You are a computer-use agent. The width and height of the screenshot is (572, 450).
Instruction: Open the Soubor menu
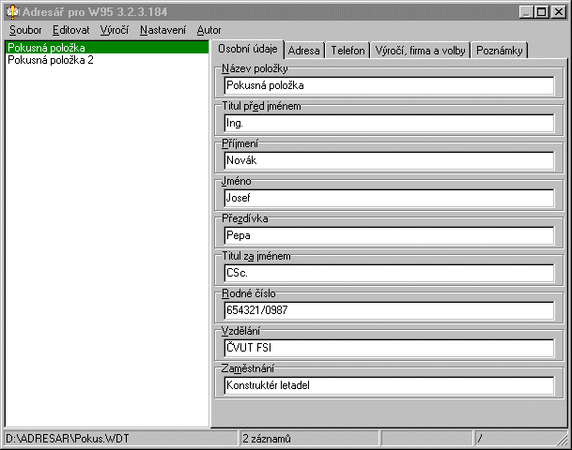tap(25, 30)
